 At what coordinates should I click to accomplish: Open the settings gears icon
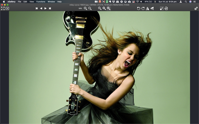(x=196, y=9)
